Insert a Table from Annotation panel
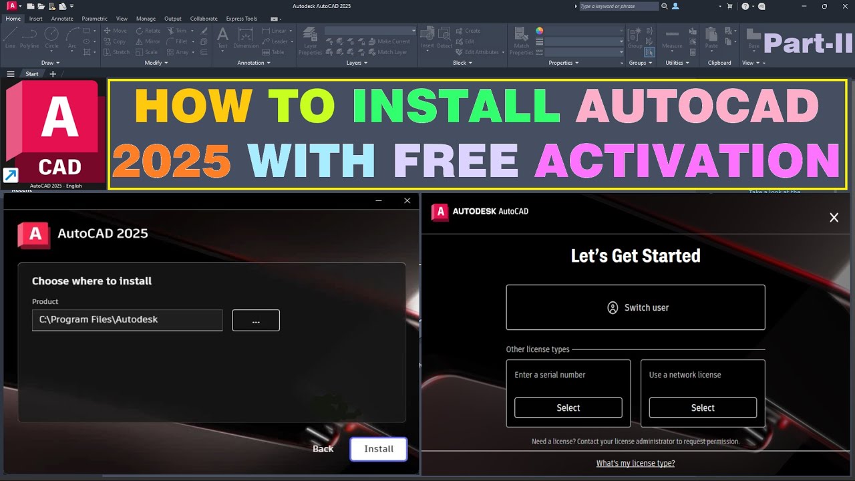855x481 pixels. pyautogui.click(x=273, y=52)
